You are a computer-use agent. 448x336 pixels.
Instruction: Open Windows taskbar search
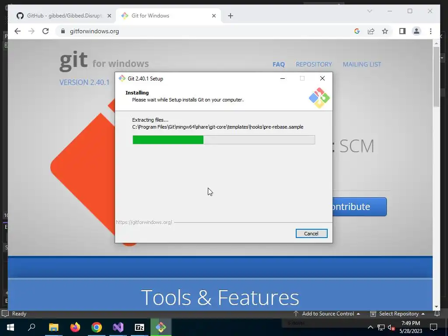coord(31,327)
